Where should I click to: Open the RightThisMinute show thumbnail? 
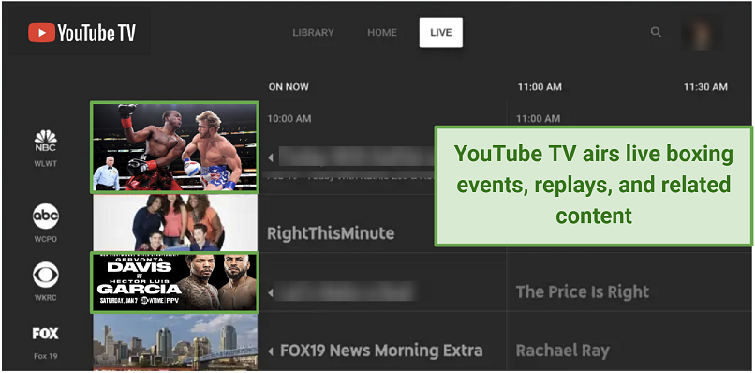click(x=175, y=223)
